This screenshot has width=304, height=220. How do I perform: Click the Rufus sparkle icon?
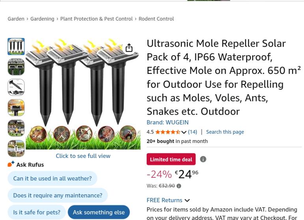(x=11, y=164)
